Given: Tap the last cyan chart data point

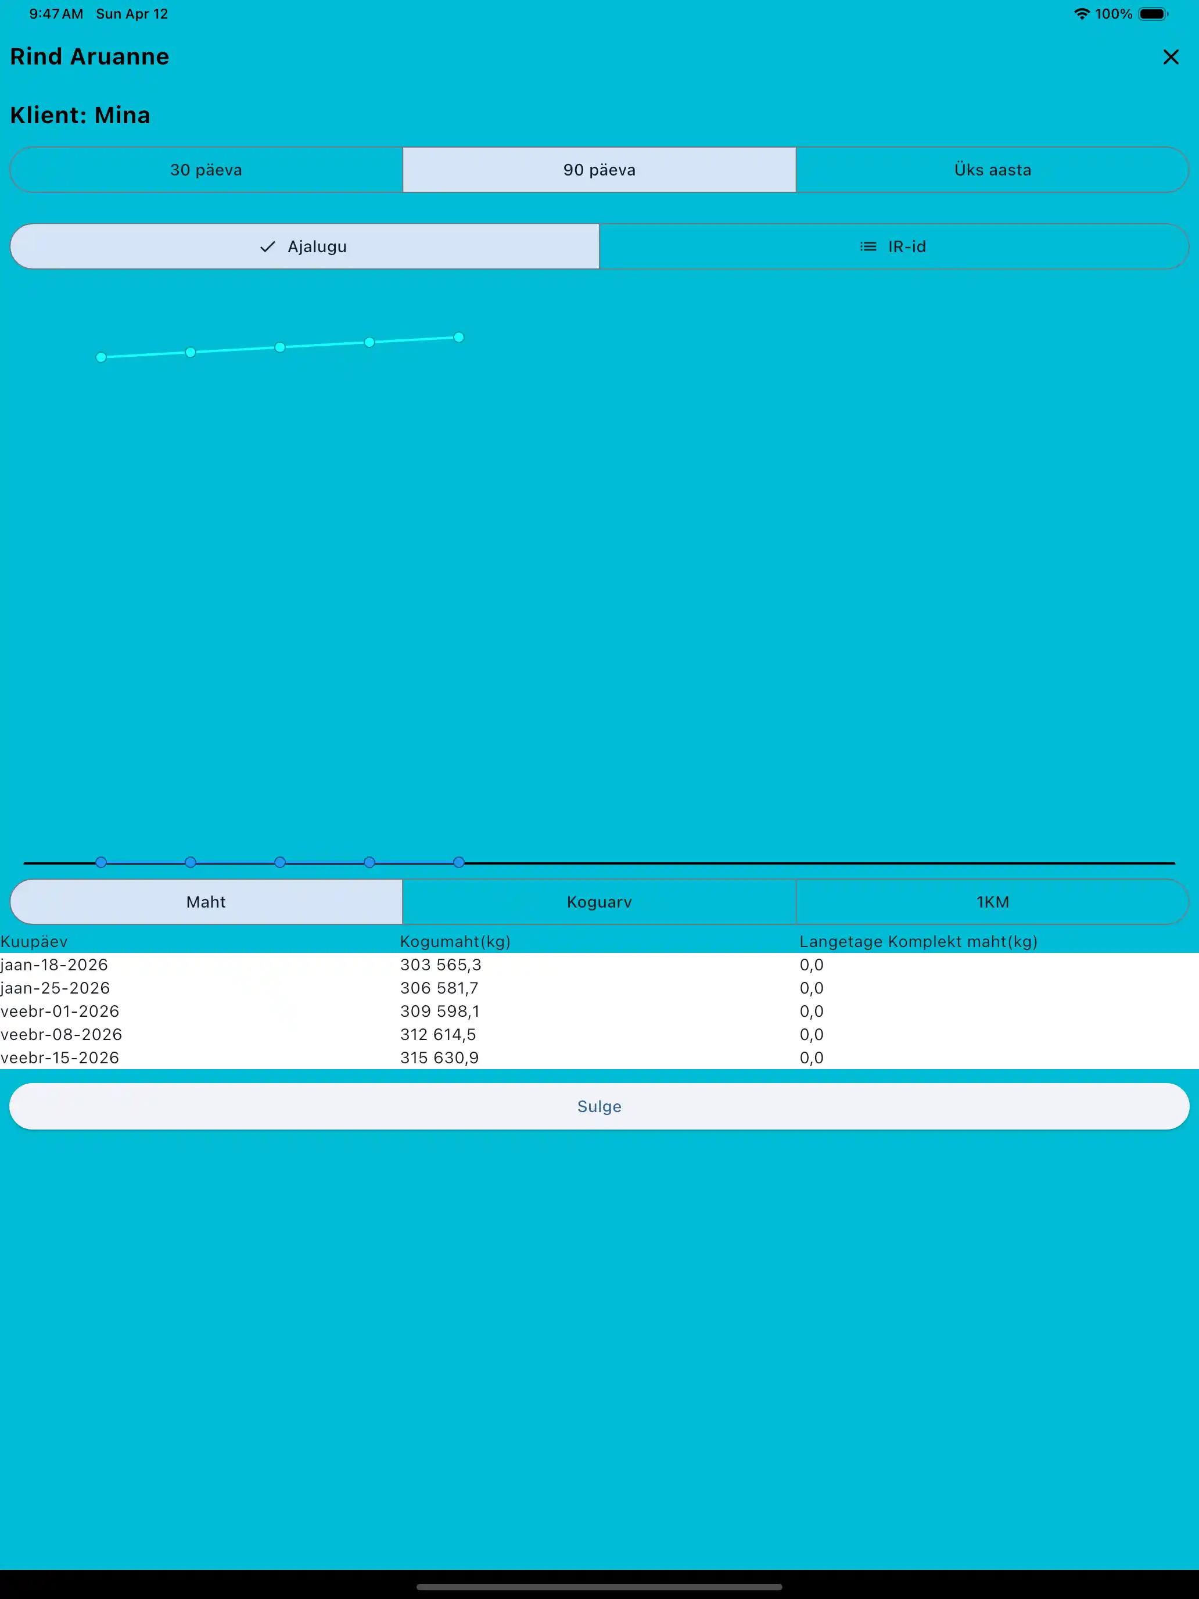Looking at the screenshot, I should 458,338.
